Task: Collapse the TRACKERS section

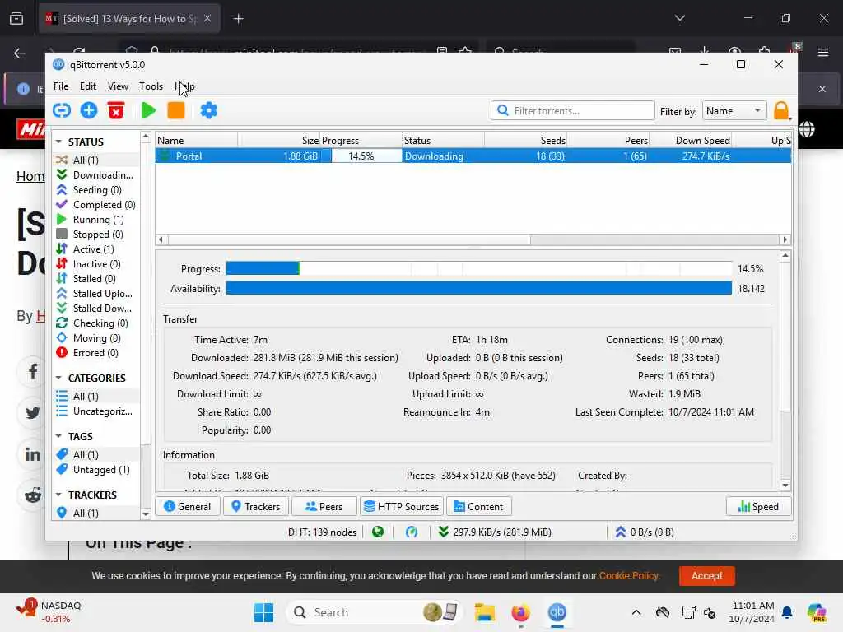Action: pyautogui.click(x=58, y=495)
